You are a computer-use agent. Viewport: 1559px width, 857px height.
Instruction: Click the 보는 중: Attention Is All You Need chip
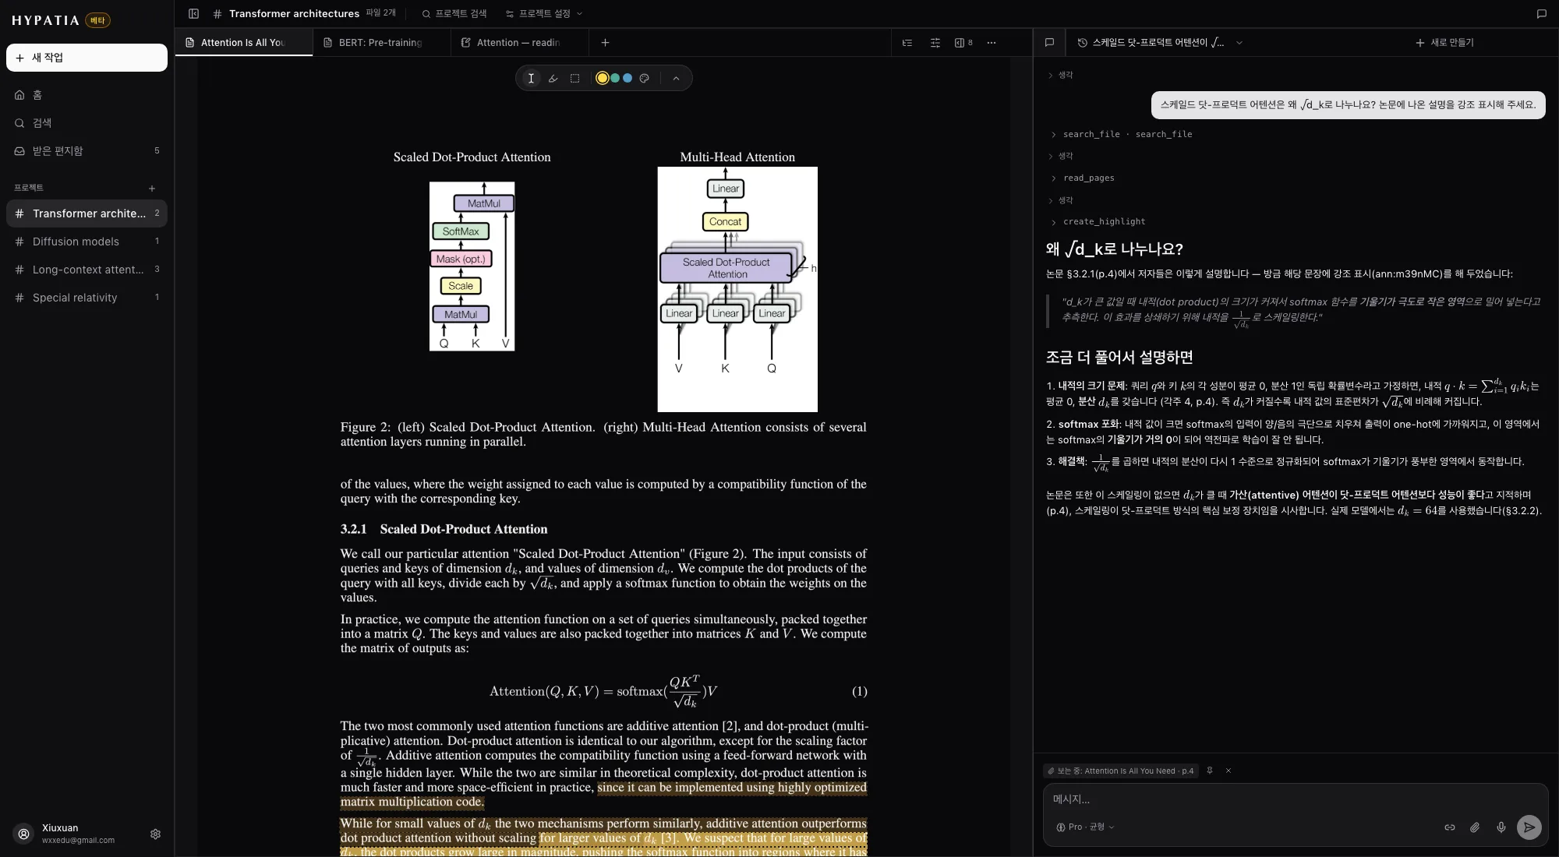[1120, 771]
